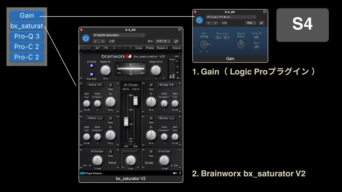Click the About button
Image resolution: width=342 pixels, height=192 pixels.
pos(177,48)
